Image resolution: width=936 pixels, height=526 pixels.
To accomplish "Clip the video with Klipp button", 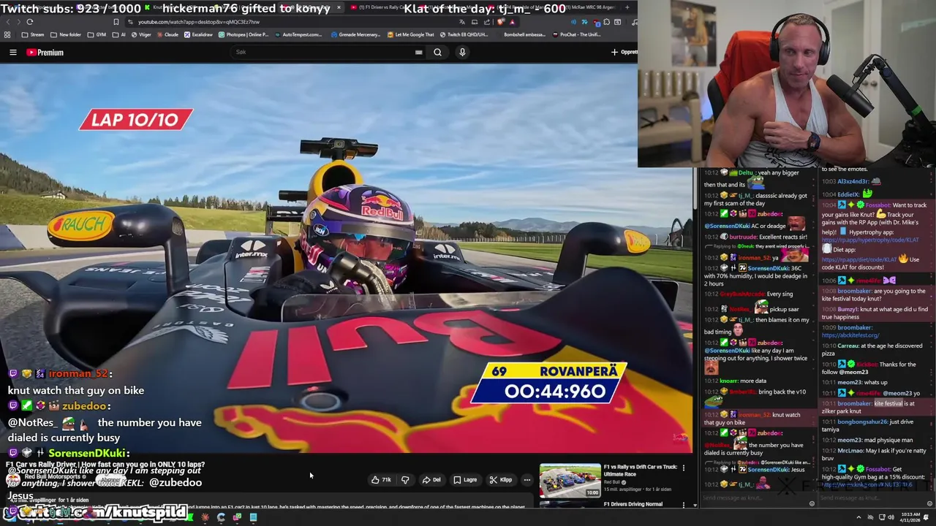I will tap(501, 480).
